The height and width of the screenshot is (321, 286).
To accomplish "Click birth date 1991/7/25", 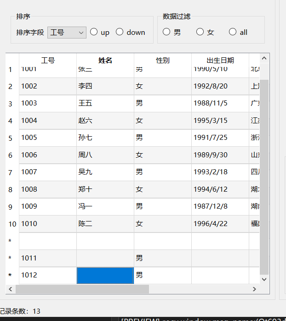I will (x=220, y=138).
